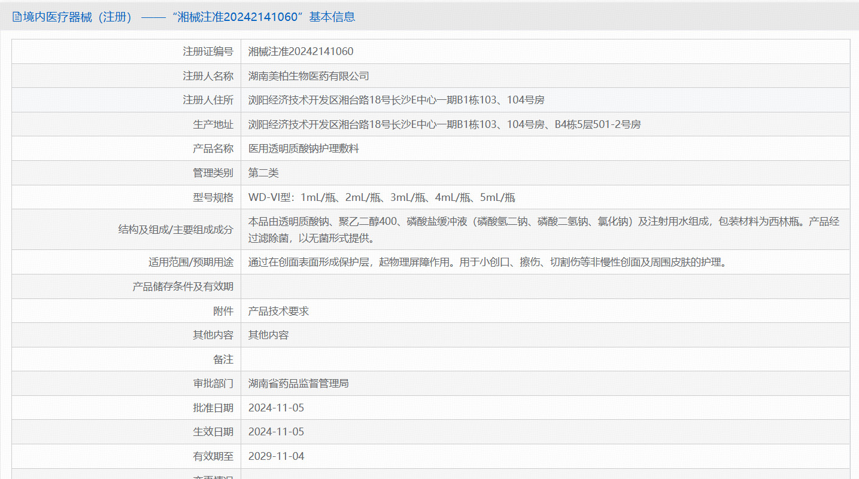Screen dimensions: 859x479
Task: Click the 批准日期 value 2024-11-05
Action: tap(277, 407)
